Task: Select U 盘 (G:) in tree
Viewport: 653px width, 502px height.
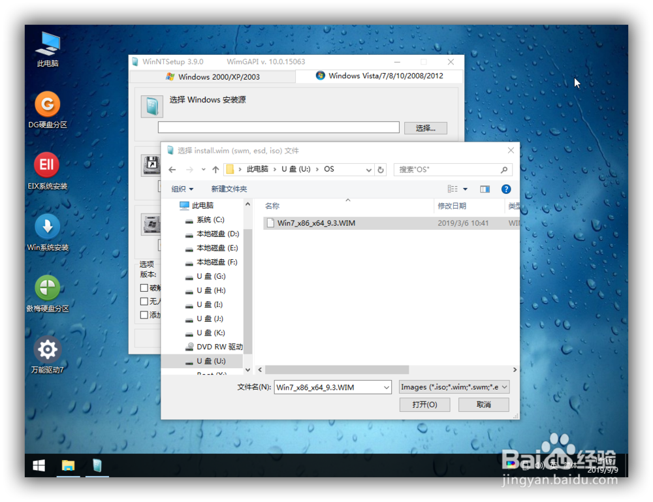Action: pyautogui.click(x=205, y=276)
